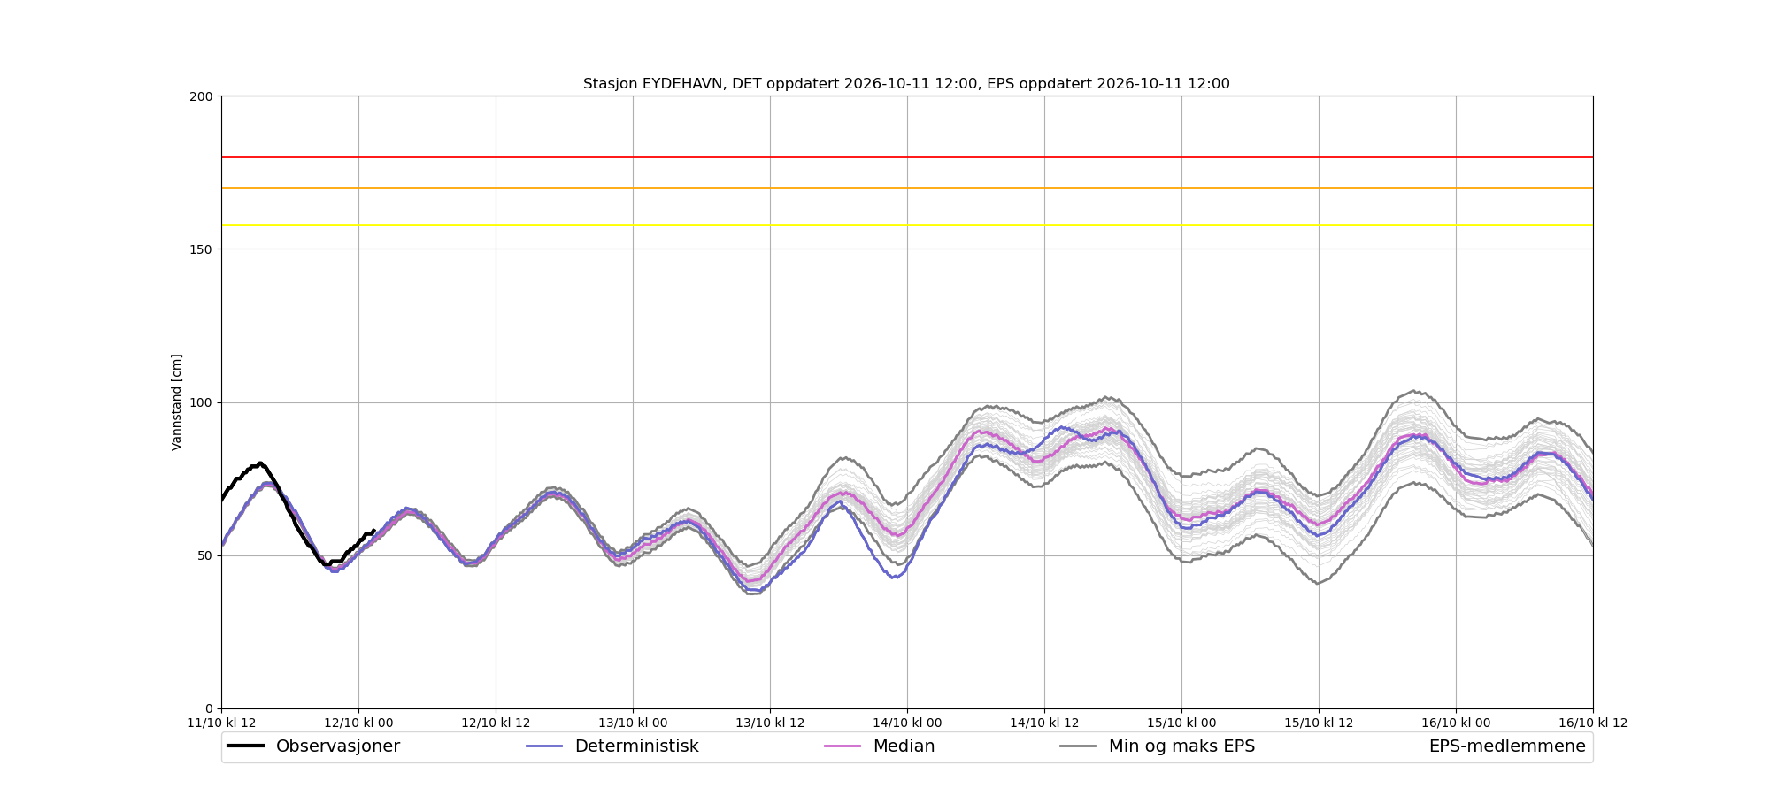Click the '14/10 kl 12' x-axis tick label
Screen dimensions: 1770x796
coord(1044,723)
